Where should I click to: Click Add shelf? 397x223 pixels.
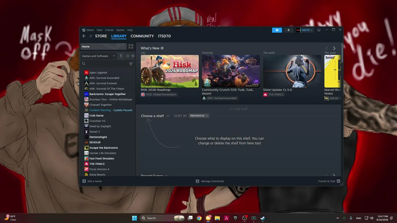click(x=239, y=109)
